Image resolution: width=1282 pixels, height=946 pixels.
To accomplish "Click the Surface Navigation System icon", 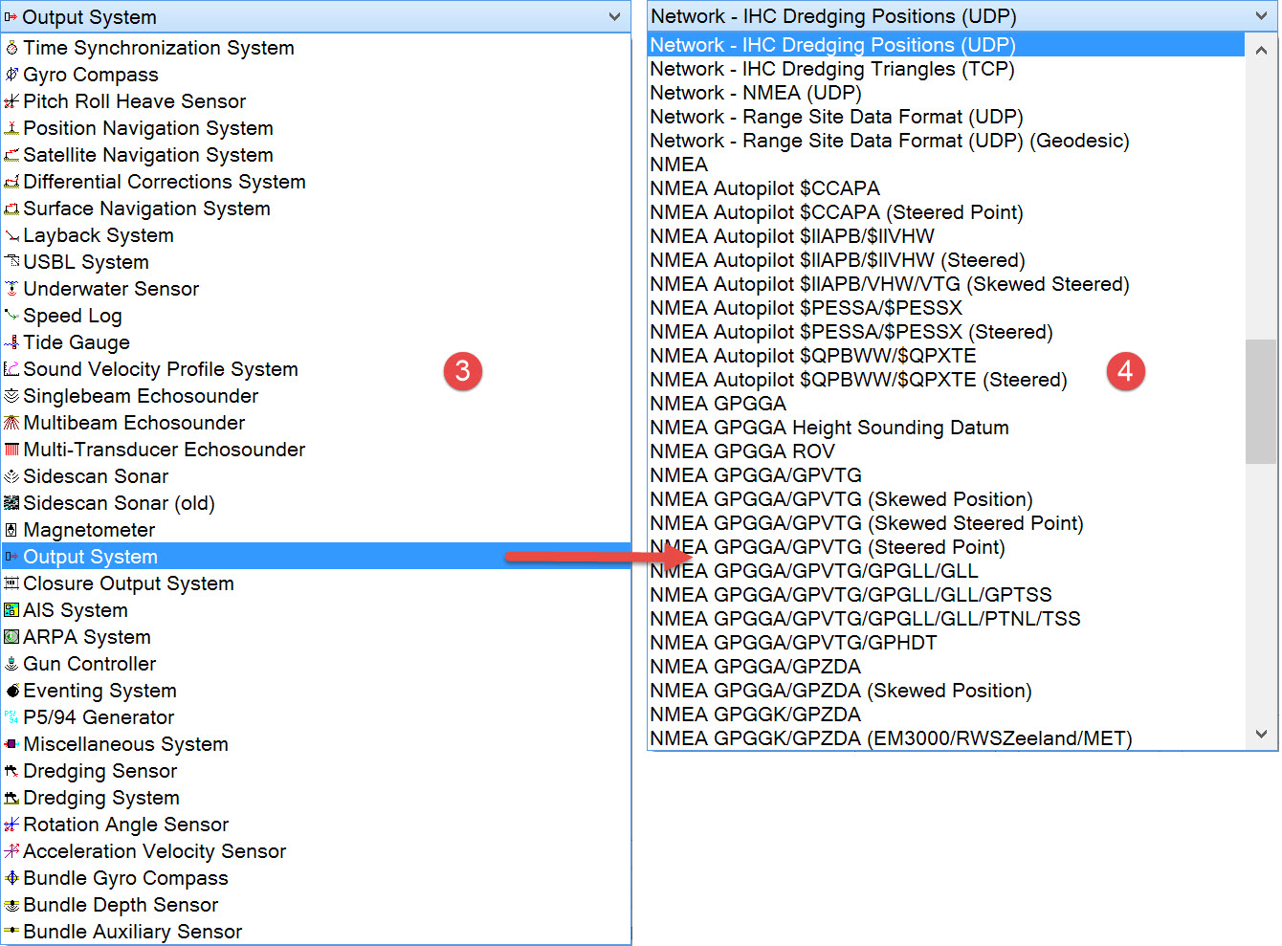I will [11, 209].
